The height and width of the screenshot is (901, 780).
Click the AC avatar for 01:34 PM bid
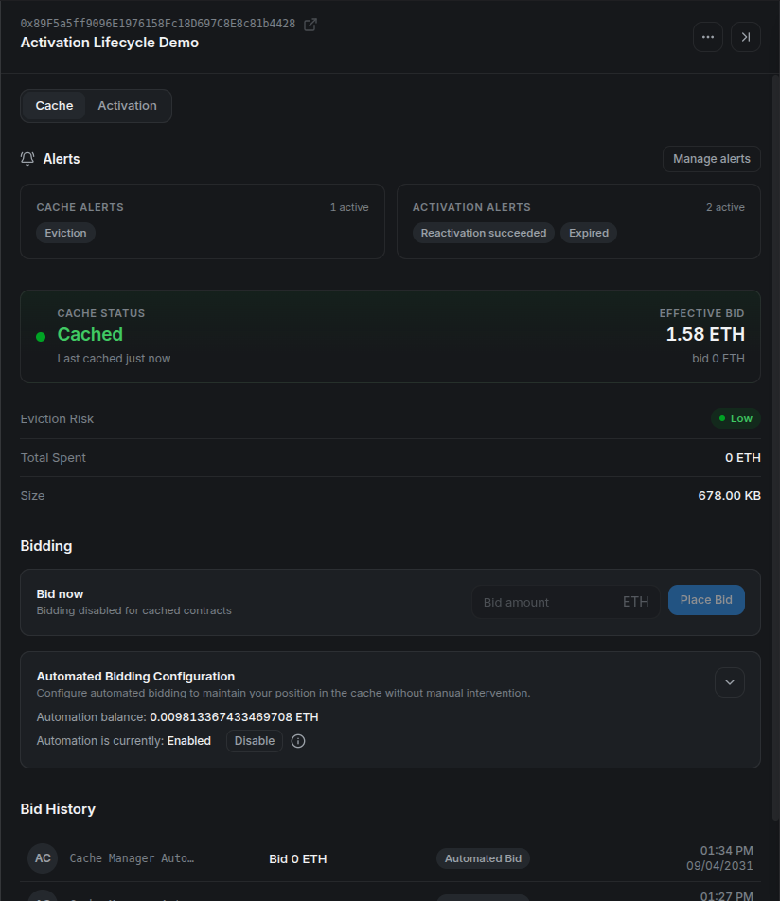coord(43,858)
